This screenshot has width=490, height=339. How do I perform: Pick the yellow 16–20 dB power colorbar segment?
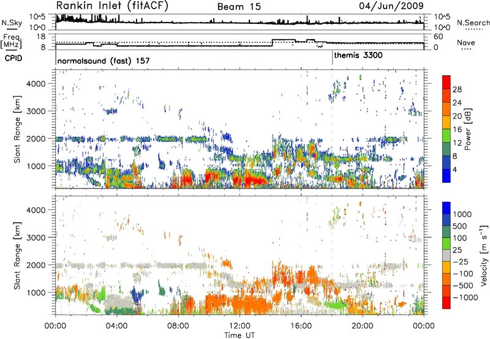pyautogui.click(x=447, y=122)
